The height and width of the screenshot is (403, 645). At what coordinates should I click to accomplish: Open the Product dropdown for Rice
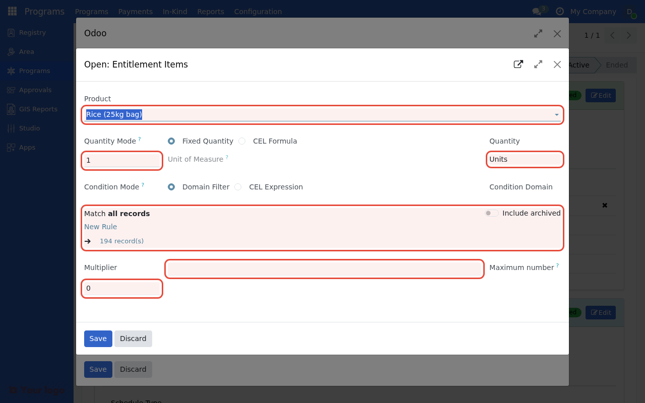[x=556, y=114]
